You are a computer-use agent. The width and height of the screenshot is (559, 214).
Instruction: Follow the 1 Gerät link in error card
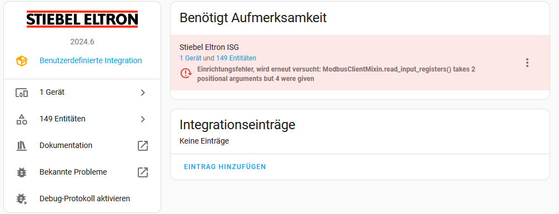(191, 58)
